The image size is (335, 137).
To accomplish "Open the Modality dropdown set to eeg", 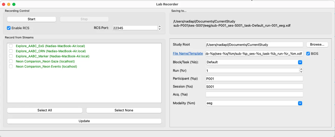I will tap(254, 103).
